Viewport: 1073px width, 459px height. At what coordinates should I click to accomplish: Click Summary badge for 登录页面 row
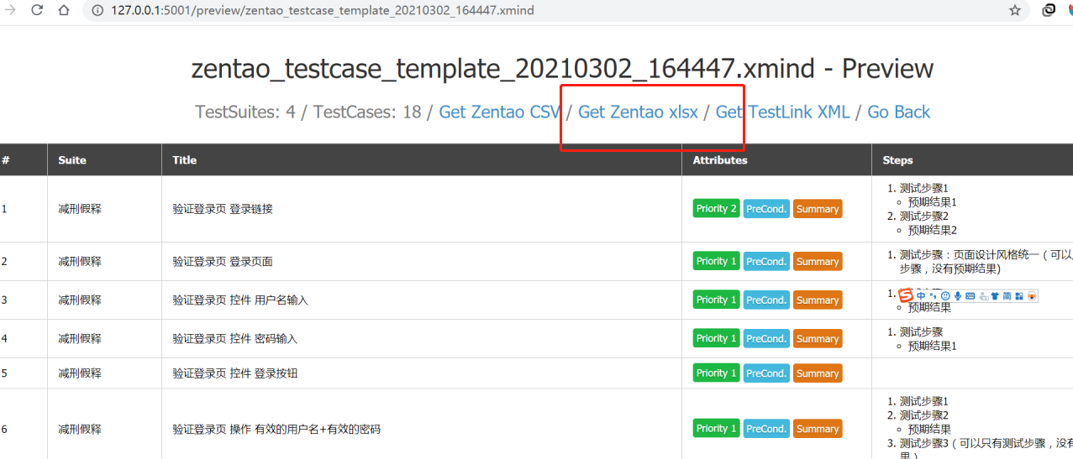pos(818,262)
